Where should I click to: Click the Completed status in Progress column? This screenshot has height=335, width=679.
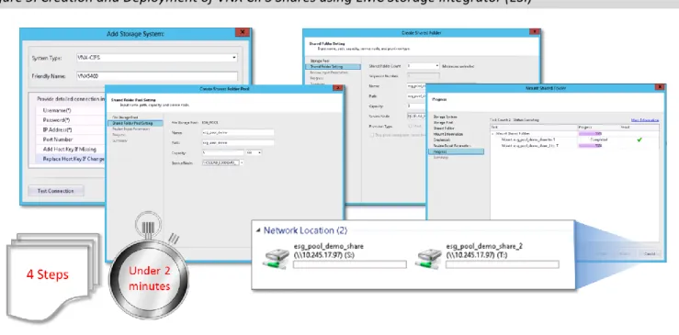598,140
